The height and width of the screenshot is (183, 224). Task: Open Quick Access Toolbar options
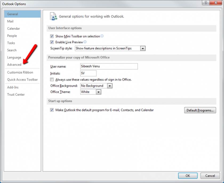tap(22, 80)
